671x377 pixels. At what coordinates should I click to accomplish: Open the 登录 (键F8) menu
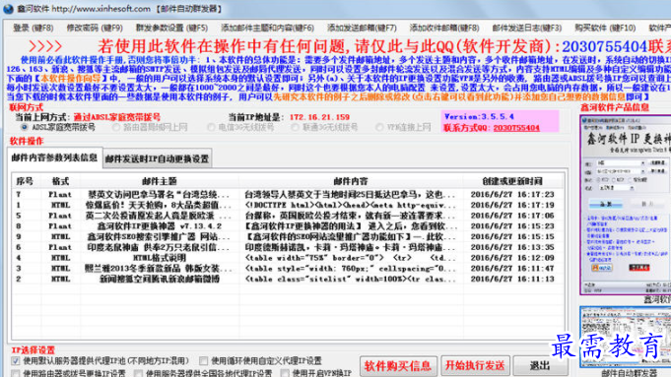[x=34, y=29]
